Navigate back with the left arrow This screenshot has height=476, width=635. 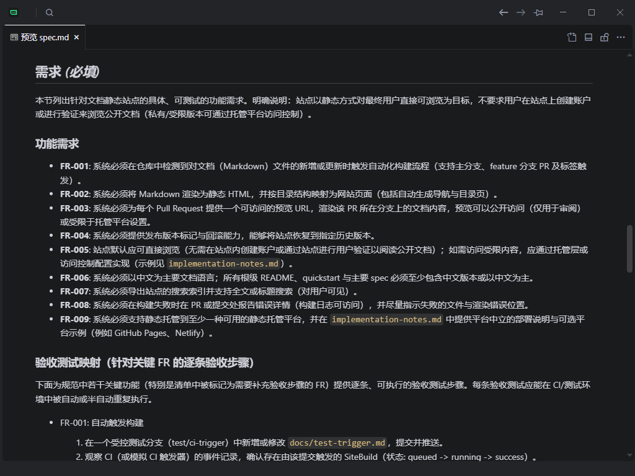(x=504, y=12)
